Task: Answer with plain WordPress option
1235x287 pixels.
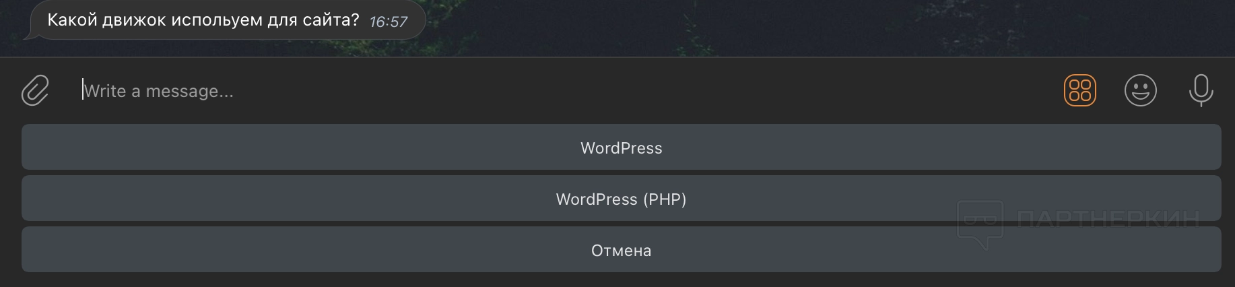Action: [621, 148]
